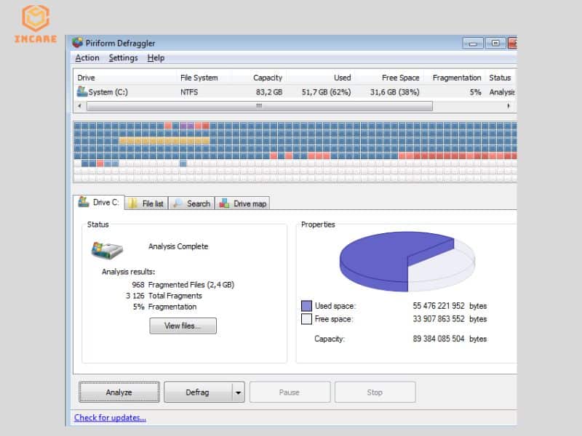582x436 pixels.
Task: Maximize the Defraggler window
Action: click(x=495, y=44)
